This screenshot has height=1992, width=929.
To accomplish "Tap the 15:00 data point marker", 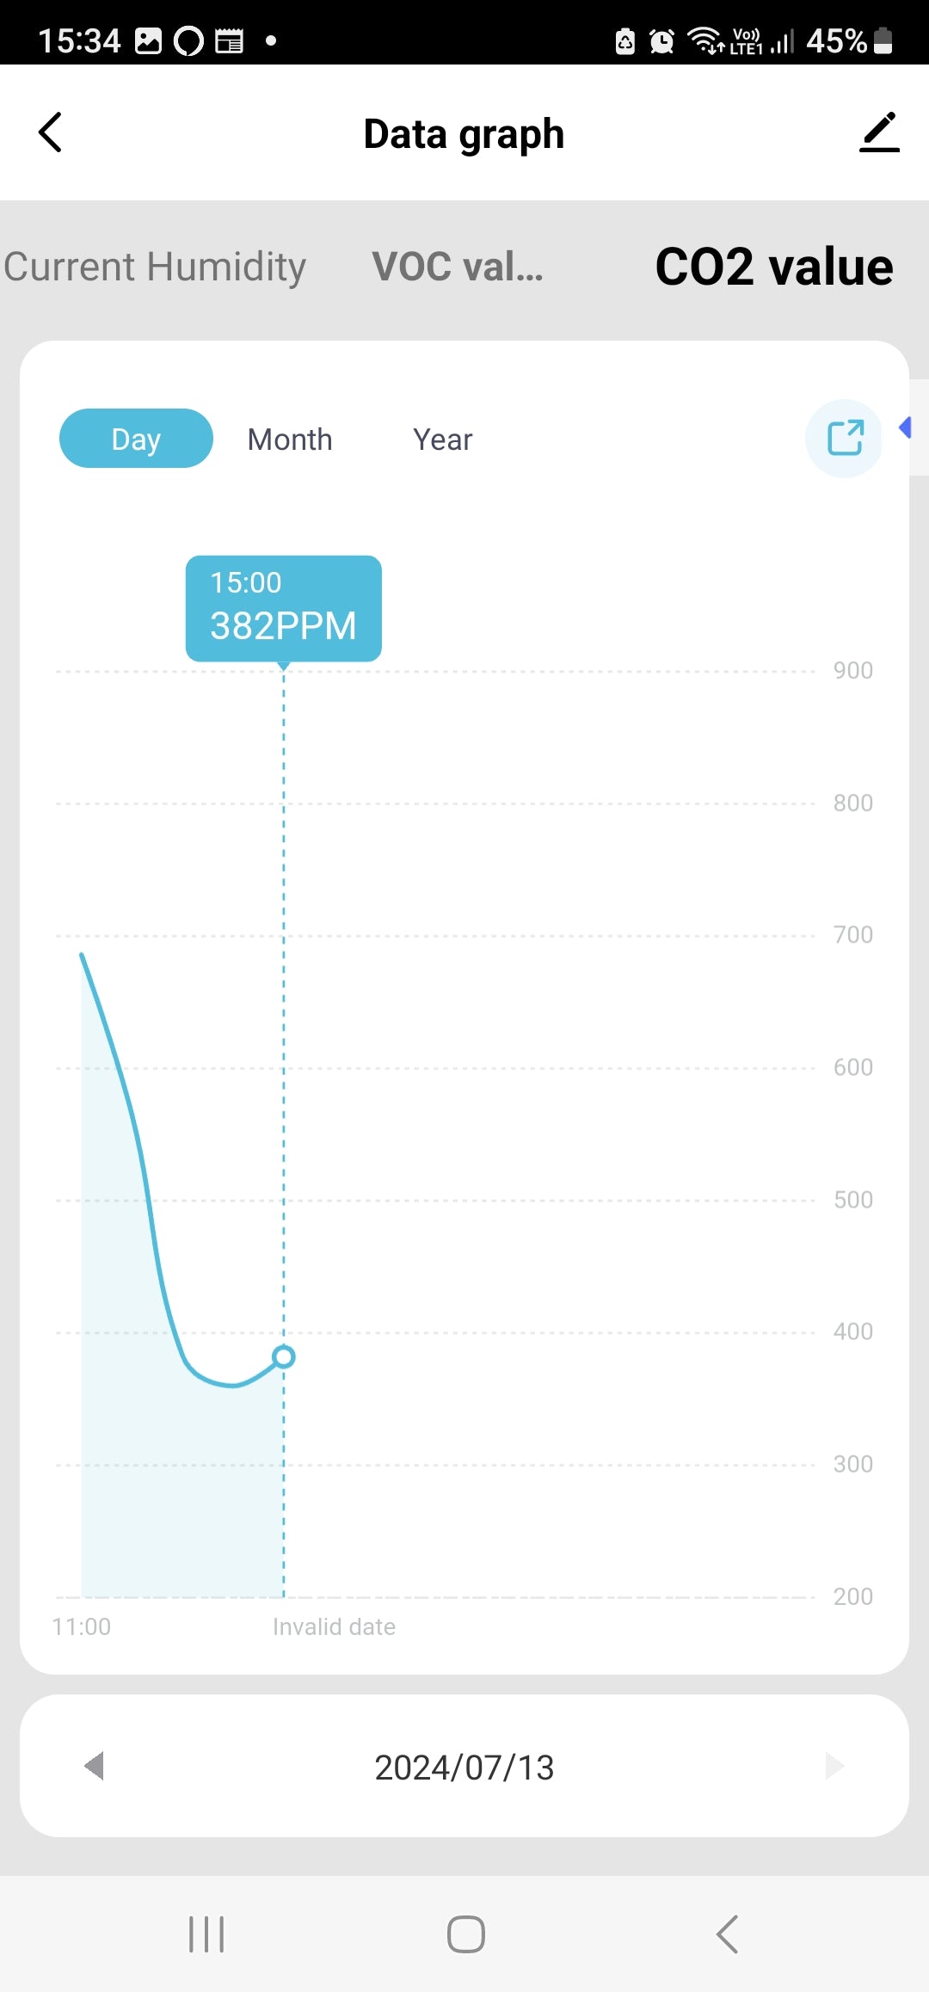I will [x=284, y=1356].
